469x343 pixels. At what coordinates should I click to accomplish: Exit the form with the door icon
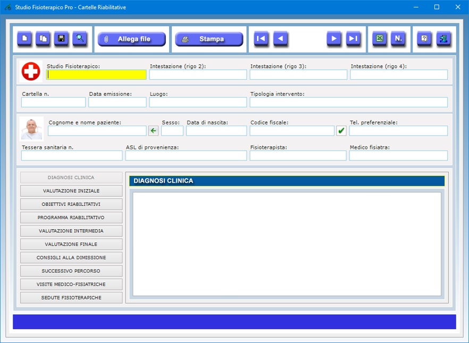[x=443, y=39]
